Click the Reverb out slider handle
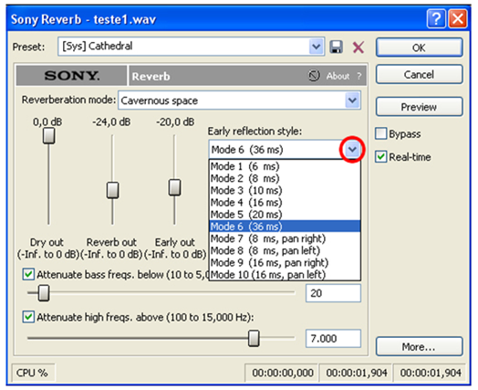Screen dimensions: 478x390 (112, 190)
